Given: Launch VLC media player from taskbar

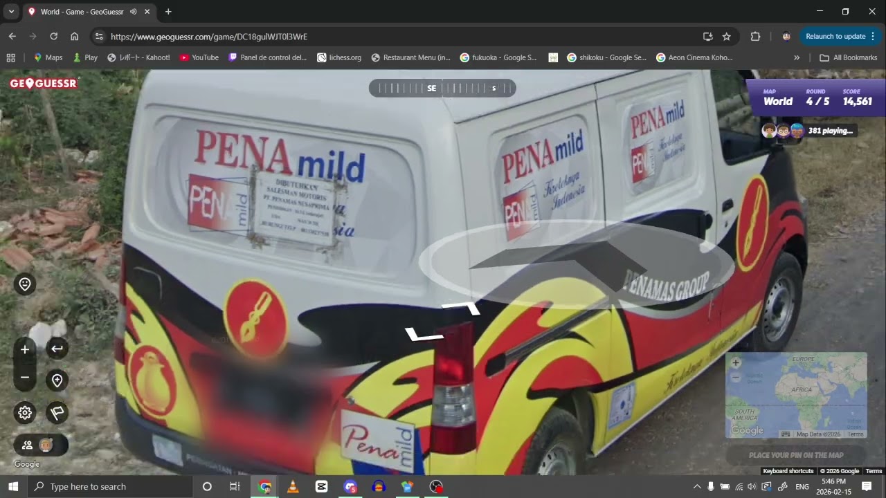Looking at the screenshot, I should pos(293,486).
